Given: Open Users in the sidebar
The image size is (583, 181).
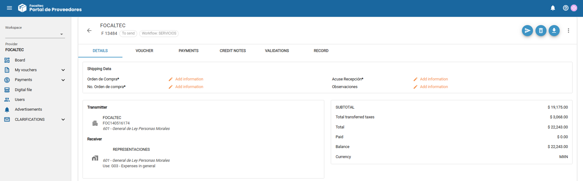Looking at the screenshot, I should pyautogui.click(x=20, y=100).
